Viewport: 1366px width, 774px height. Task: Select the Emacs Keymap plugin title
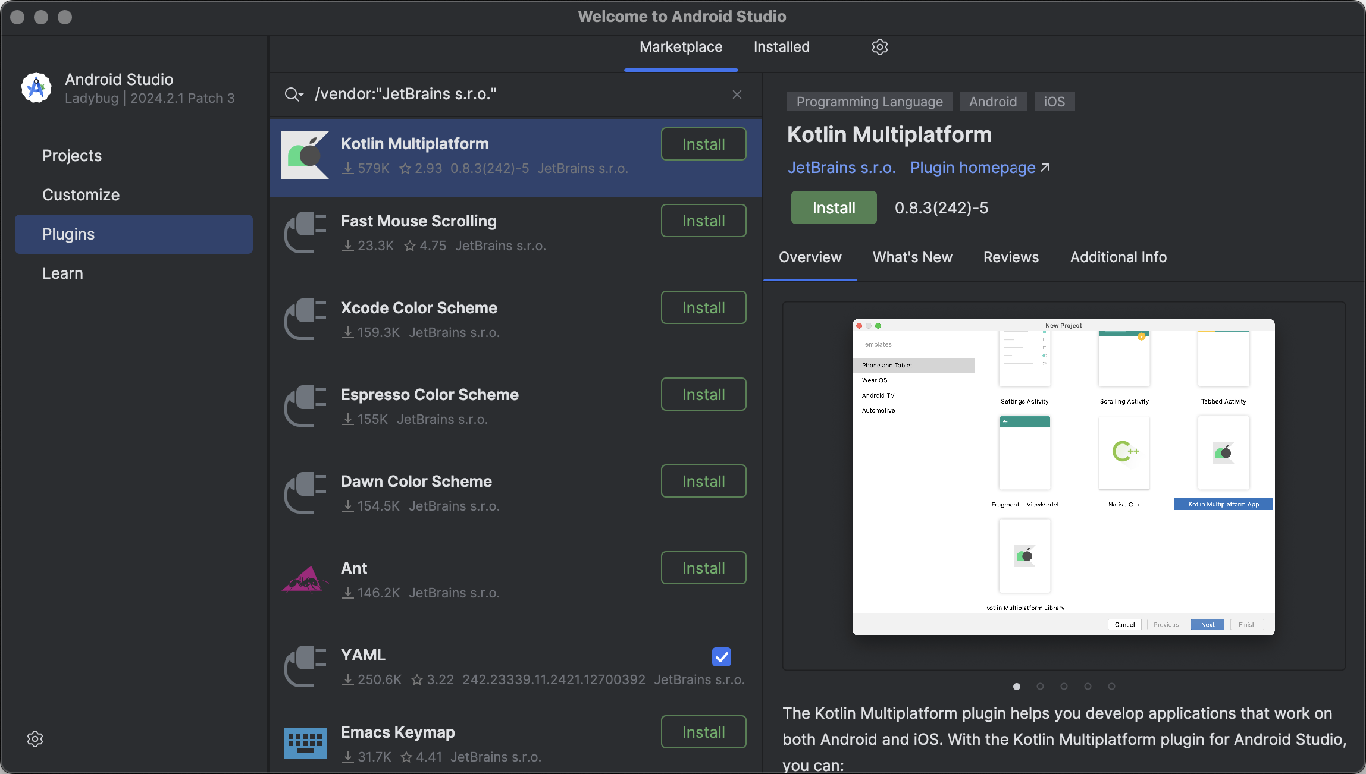(397, 732)
